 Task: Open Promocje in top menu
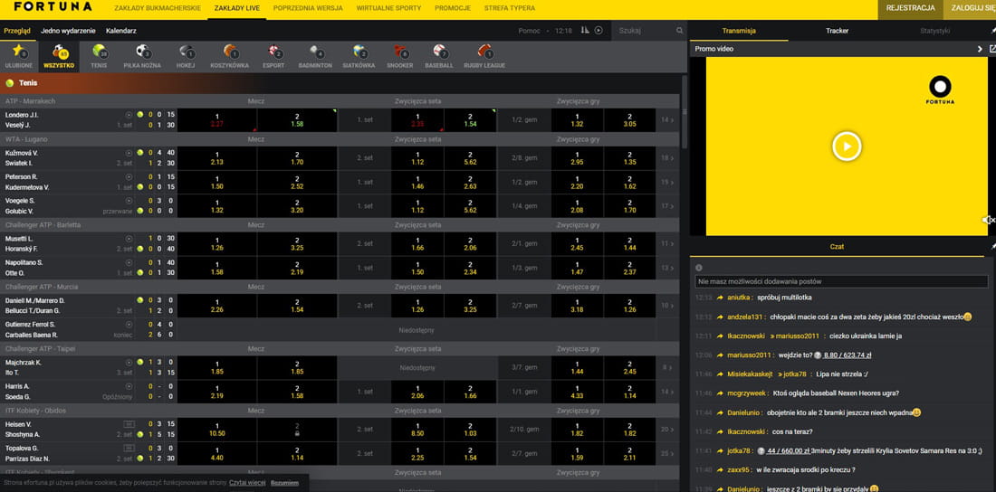453,8
